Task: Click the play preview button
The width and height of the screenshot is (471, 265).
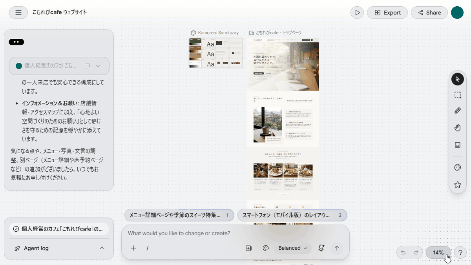Action: (357, 13)
